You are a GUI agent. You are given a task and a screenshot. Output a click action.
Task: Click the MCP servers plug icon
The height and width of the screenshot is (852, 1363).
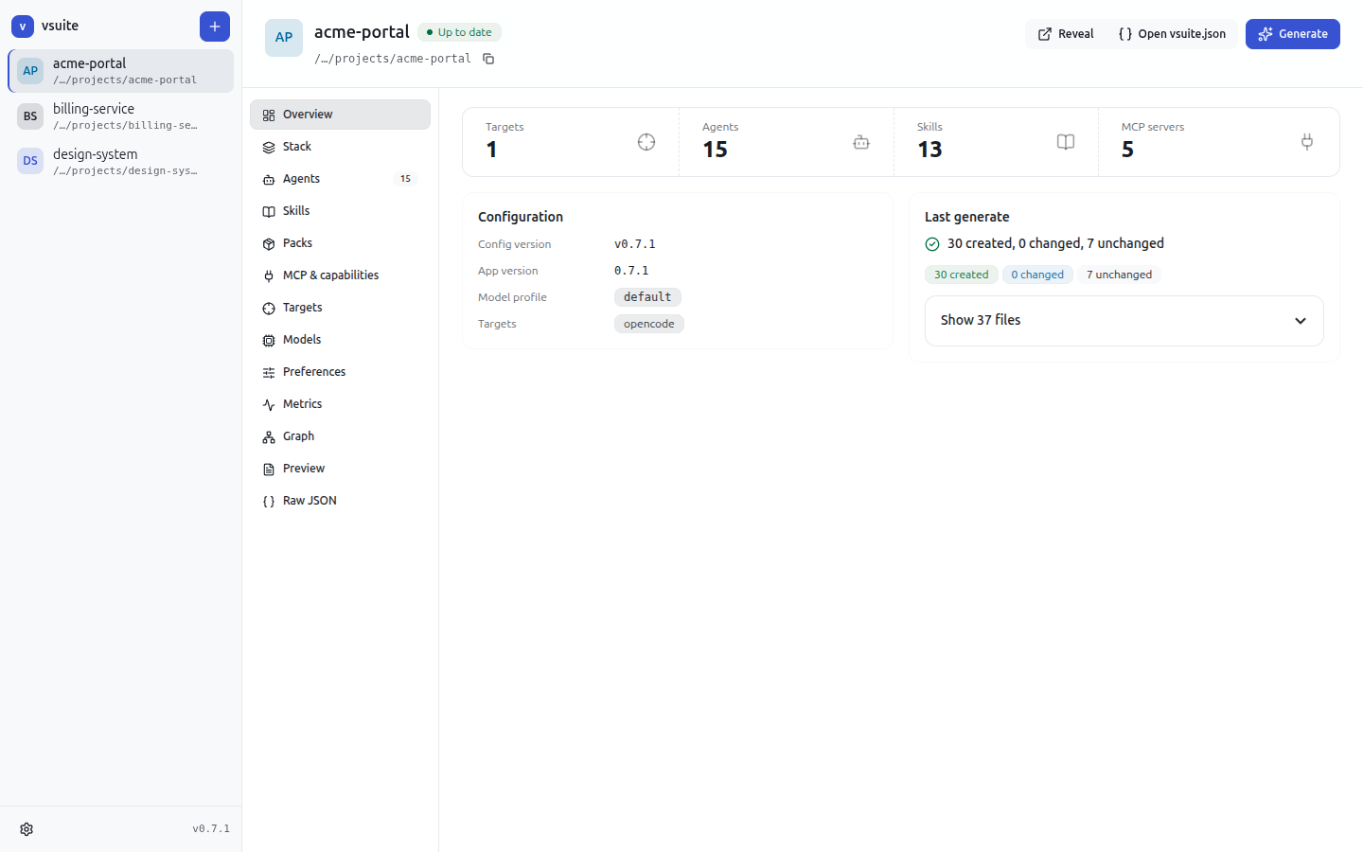tap(1307, 142)
